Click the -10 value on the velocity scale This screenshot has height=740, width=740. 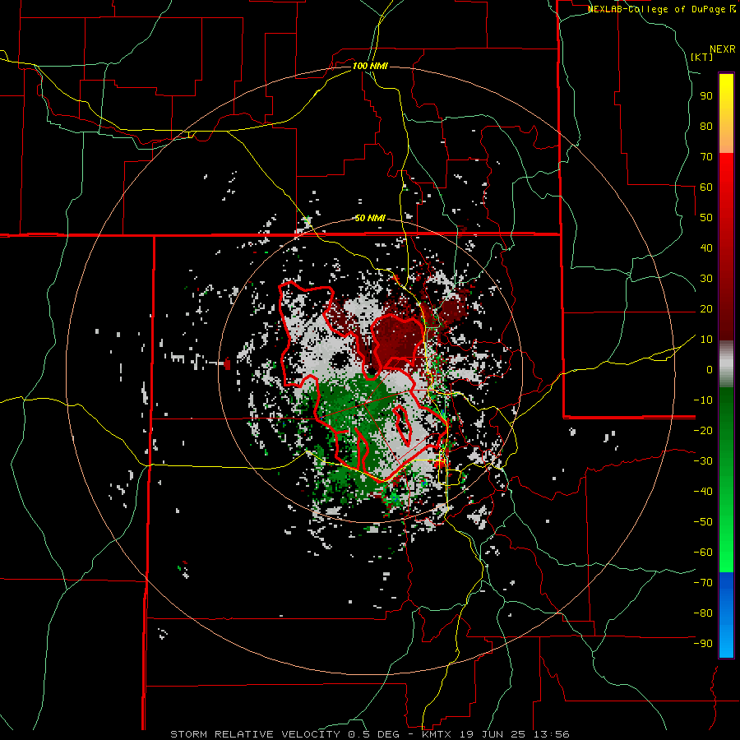703,400
